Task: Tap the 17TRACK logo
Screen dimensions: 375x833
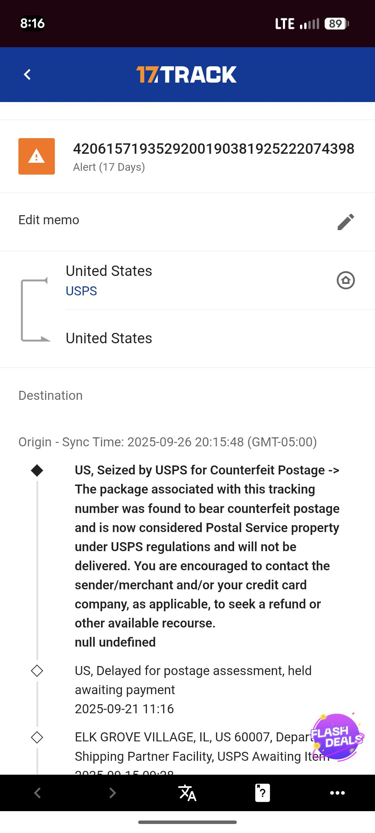Action: (186, 75)
